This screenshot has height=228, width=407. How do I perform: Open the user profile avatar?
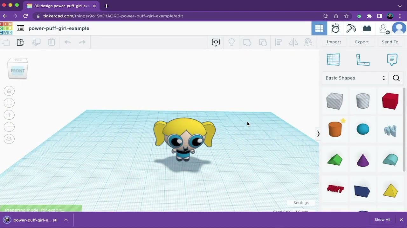click(x=399, y=28)
